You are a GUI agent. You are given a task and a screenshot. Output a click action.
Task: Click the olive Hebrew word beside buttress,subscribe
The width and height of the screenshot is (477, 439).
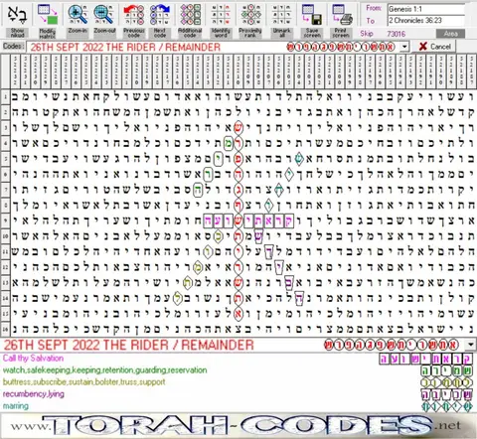click(x=447, y=382)
